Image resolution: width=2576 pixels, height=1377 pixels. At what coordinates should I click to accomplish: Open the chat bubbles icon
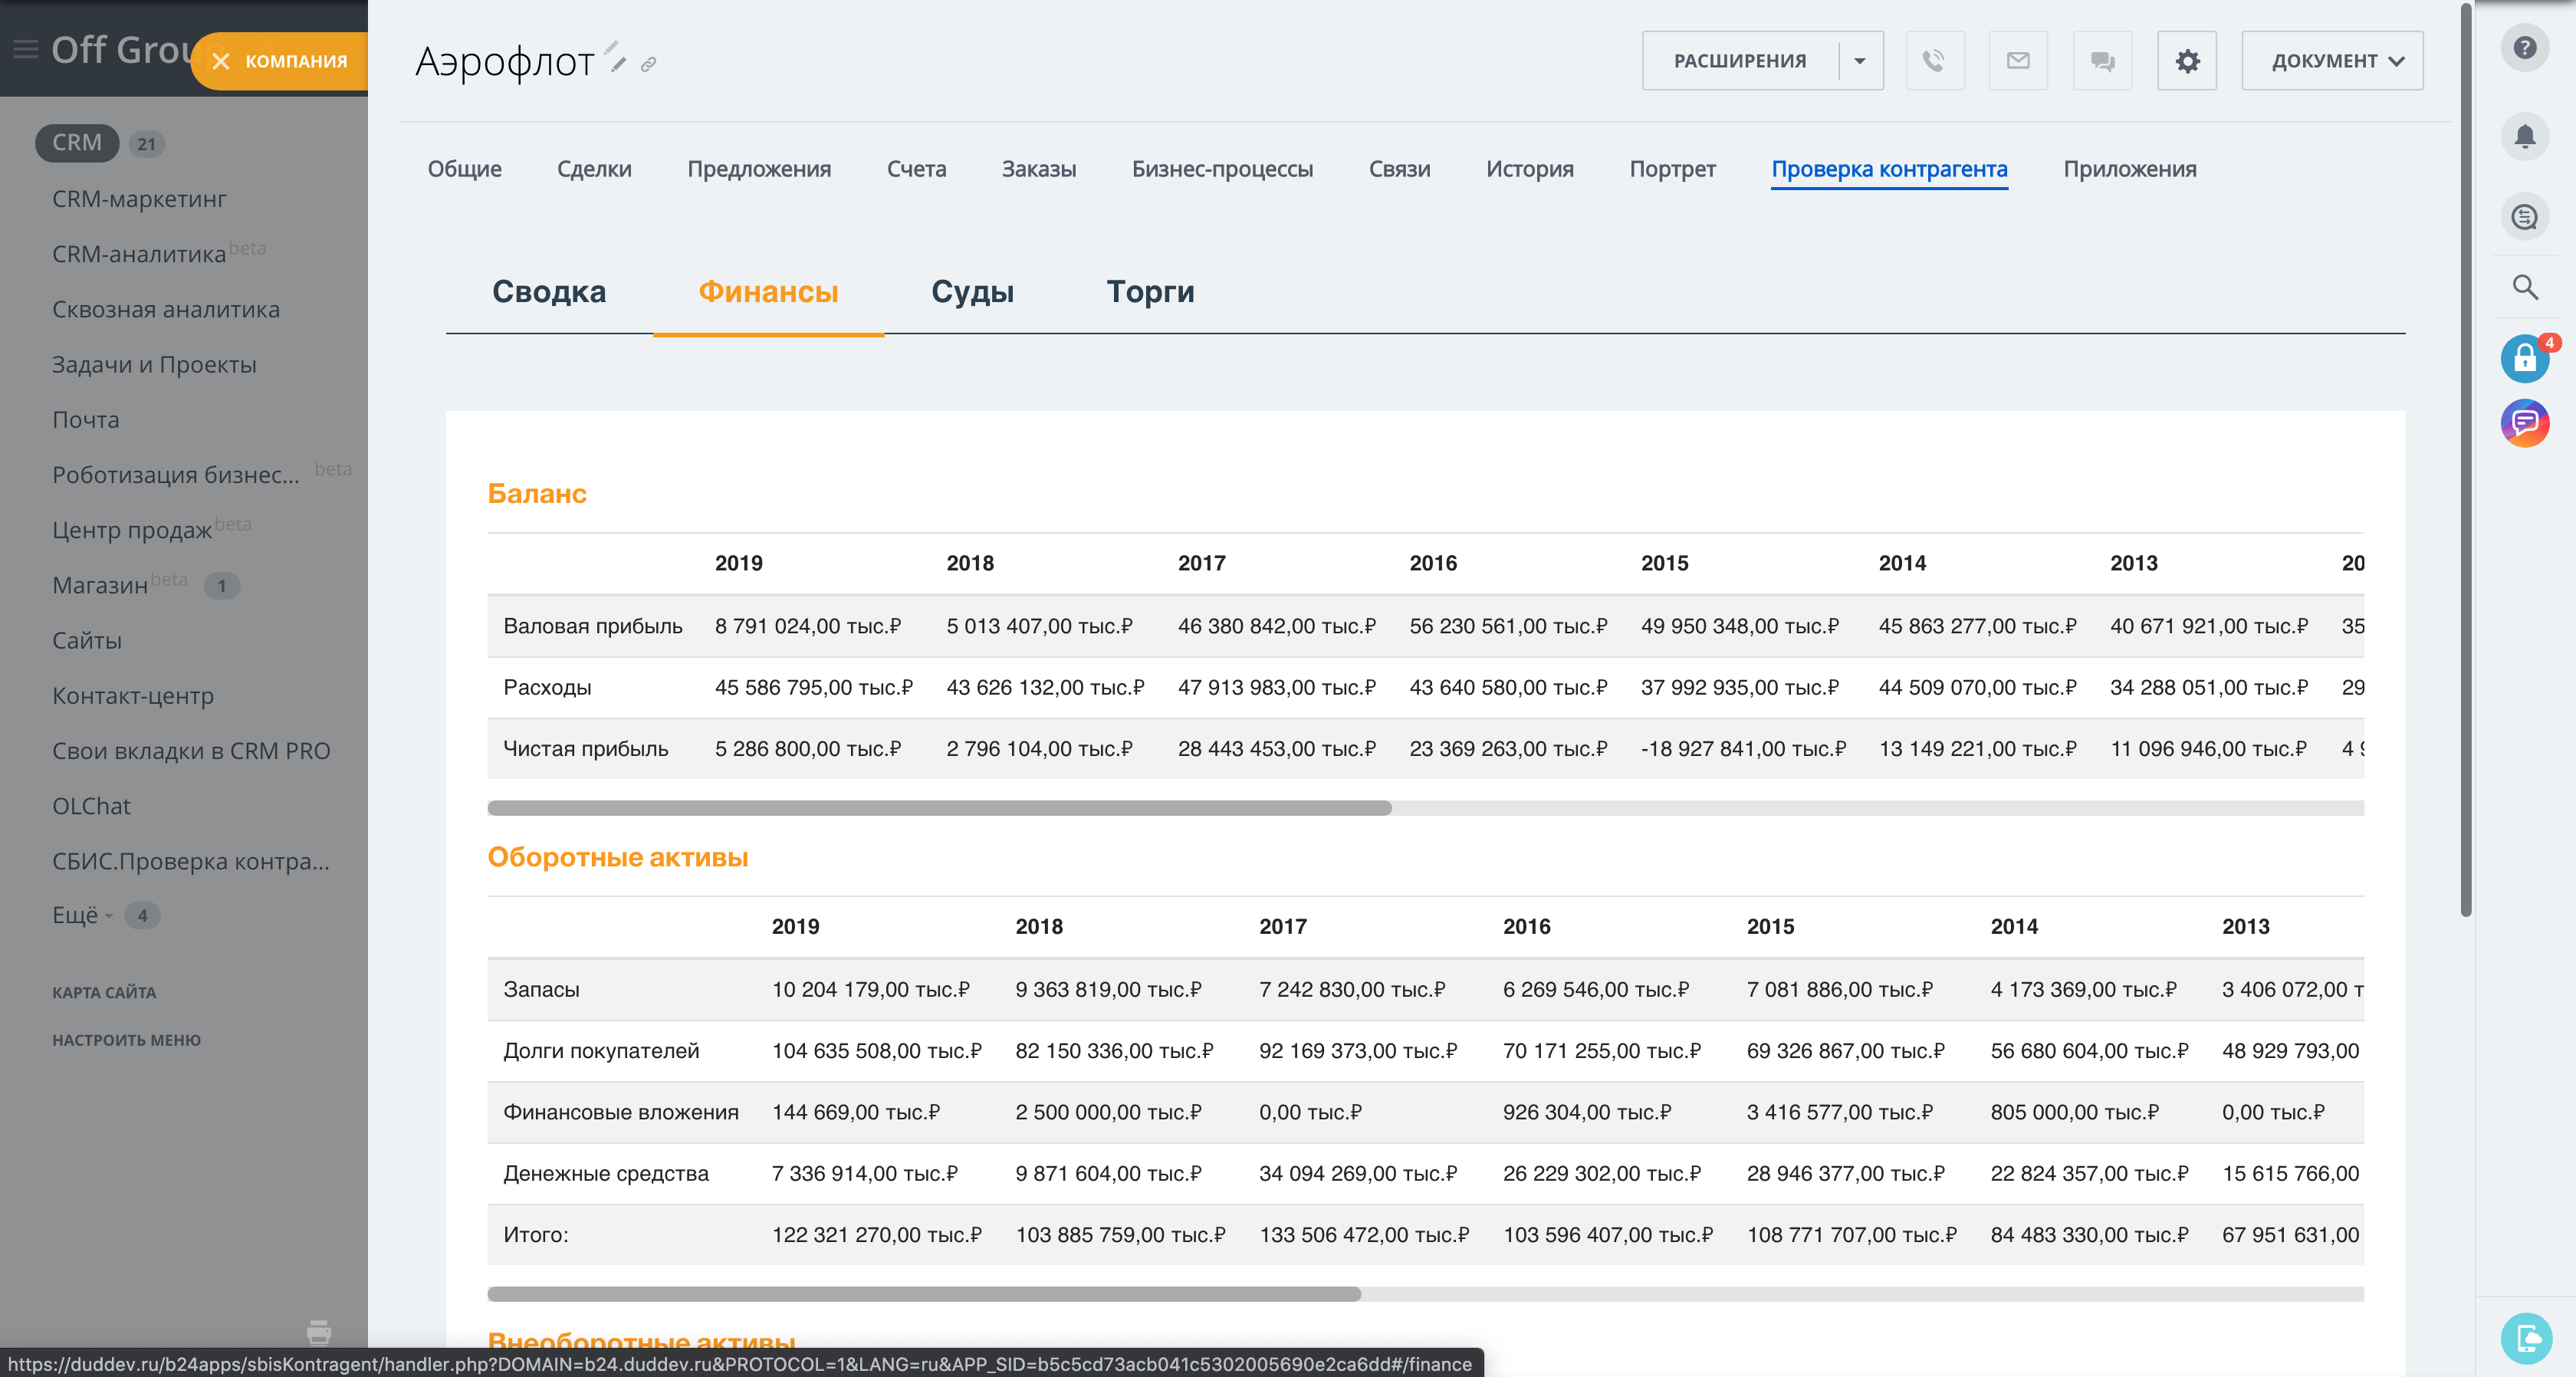tap(2102, 61)
